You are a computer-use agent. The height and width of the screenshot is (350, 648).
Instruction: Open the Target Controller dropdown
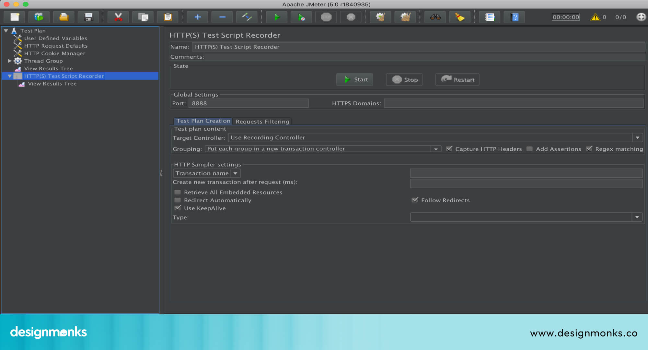click(x=637, y=137)
